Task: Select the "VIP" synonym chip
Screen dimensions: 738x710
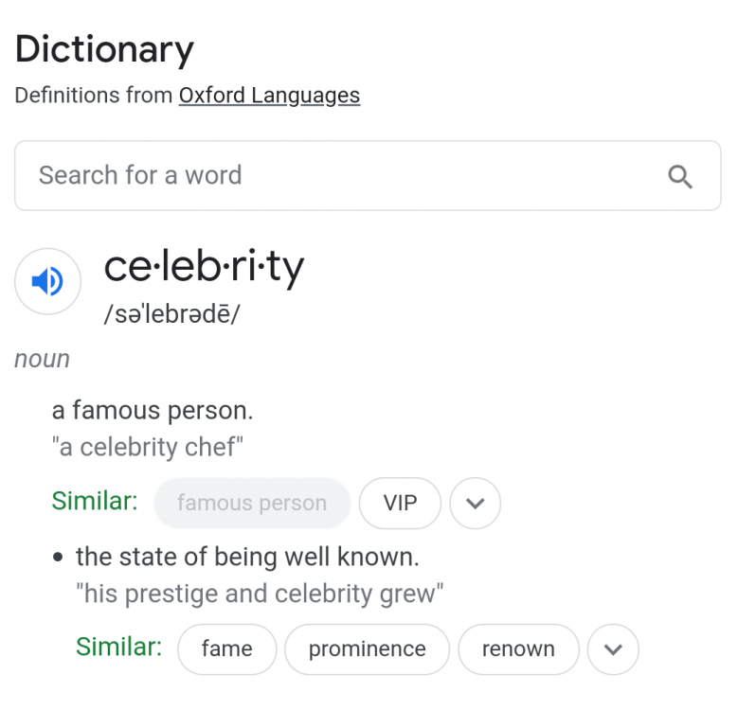Action: [400, 504]
